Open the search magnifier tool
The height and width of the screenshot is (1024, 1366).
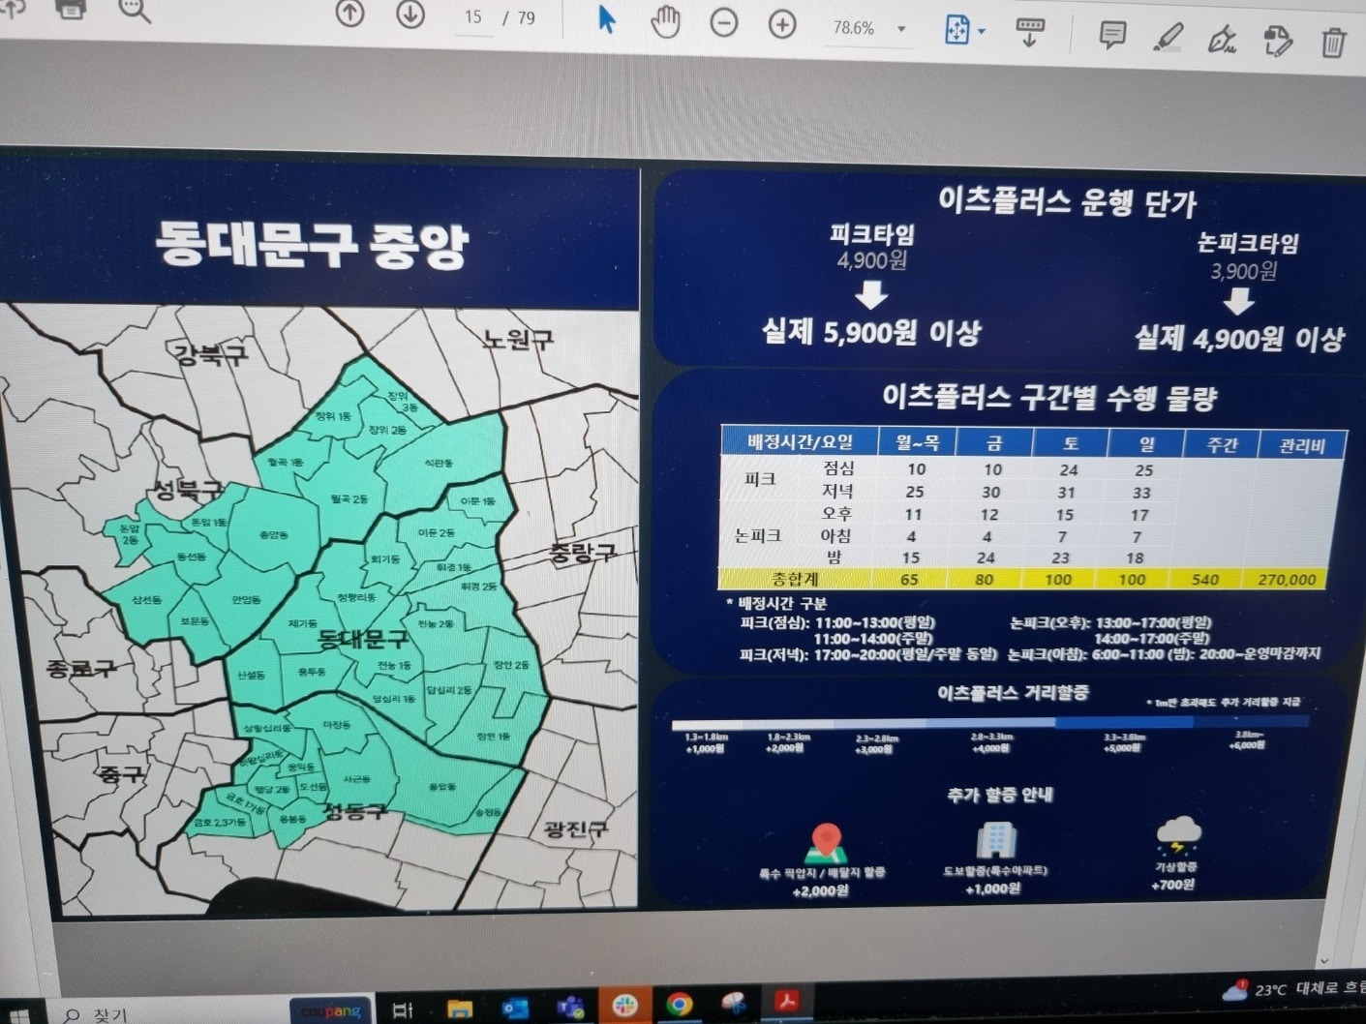(x=134, y=13)
